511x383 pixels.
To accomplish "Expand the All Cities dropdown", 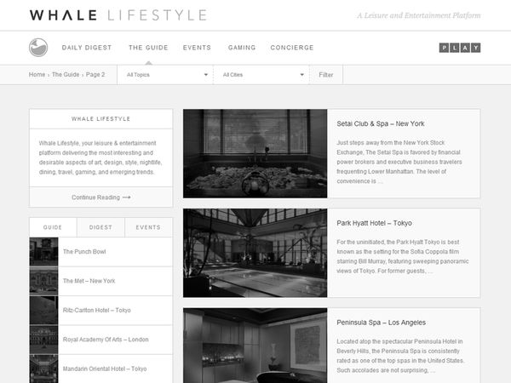I will pyautogui.click(x=261, y=75).
